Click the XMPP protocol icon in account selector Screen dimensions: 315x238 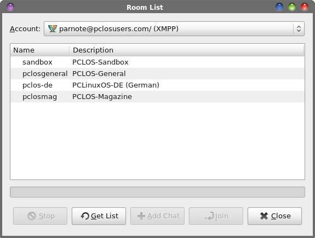point(53,28)
